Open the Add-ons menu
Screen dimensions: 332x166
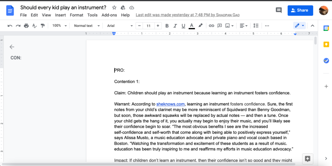[x=109, y=15]
